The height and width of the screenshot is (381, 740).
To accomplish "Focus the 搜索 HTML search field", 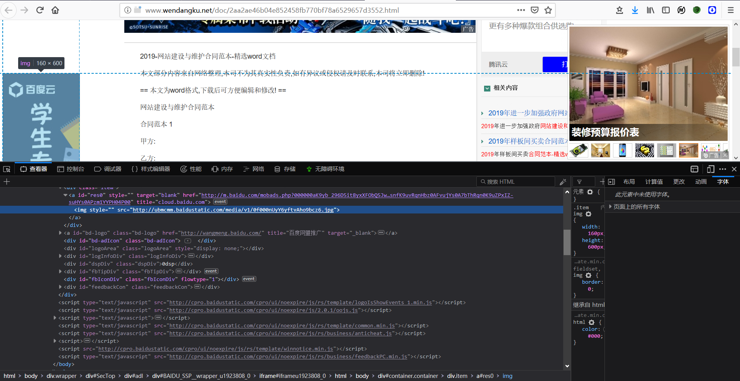I will [x=516, y=181].
